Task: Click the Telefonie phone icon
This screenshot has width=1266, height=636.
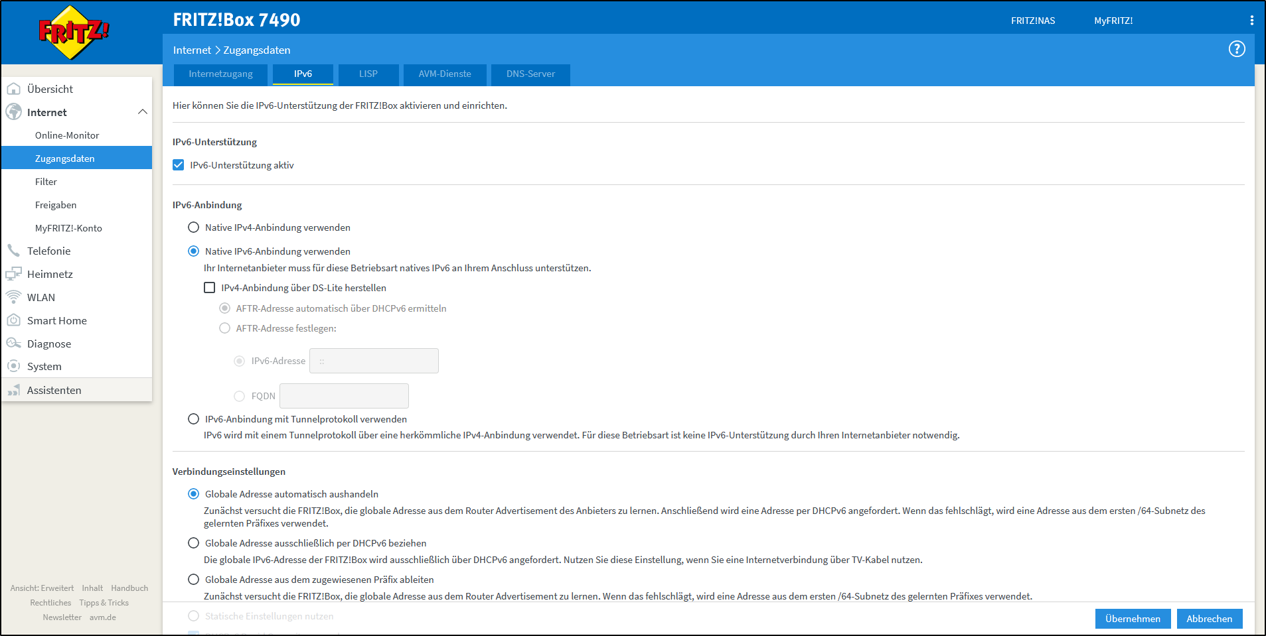Action: pos(13,251)
